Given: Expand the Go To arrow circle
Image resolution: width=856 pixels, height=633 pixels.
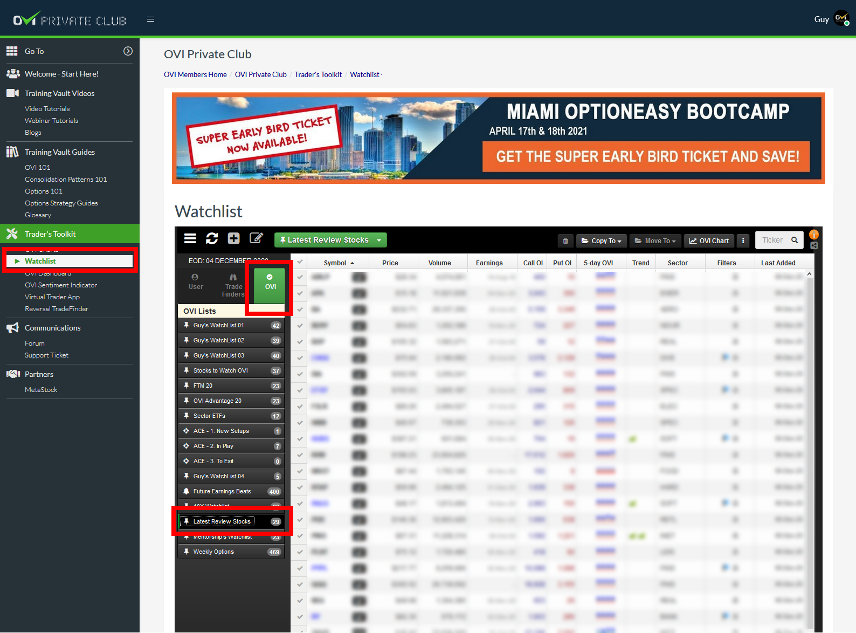Looking at the screenshot, I should (x=128, y=51).
